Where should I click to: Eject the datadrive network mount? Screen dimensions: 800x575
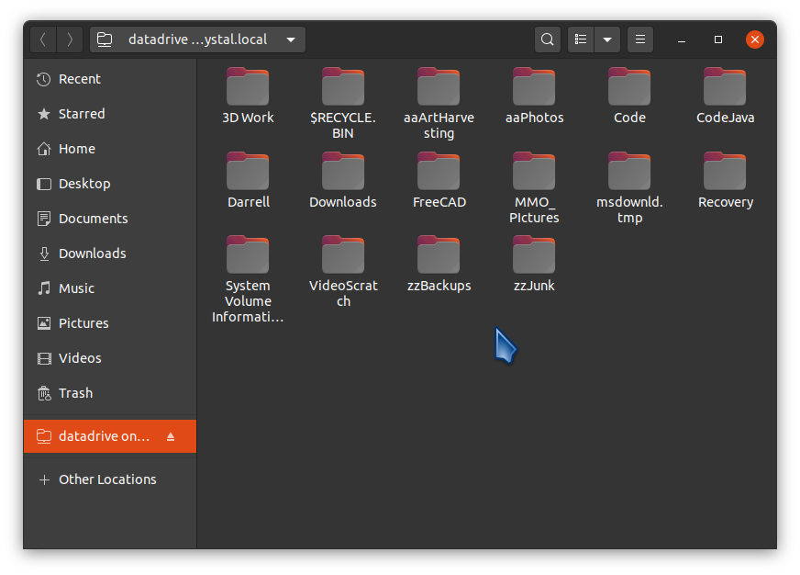click(171, 436)
